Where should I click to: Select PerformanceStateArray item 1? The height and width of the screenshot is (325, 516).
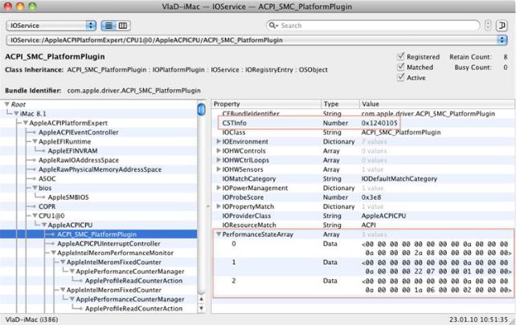(x=363, y=267)
